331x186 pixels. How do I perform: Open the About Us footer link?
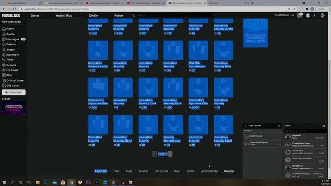100,171
